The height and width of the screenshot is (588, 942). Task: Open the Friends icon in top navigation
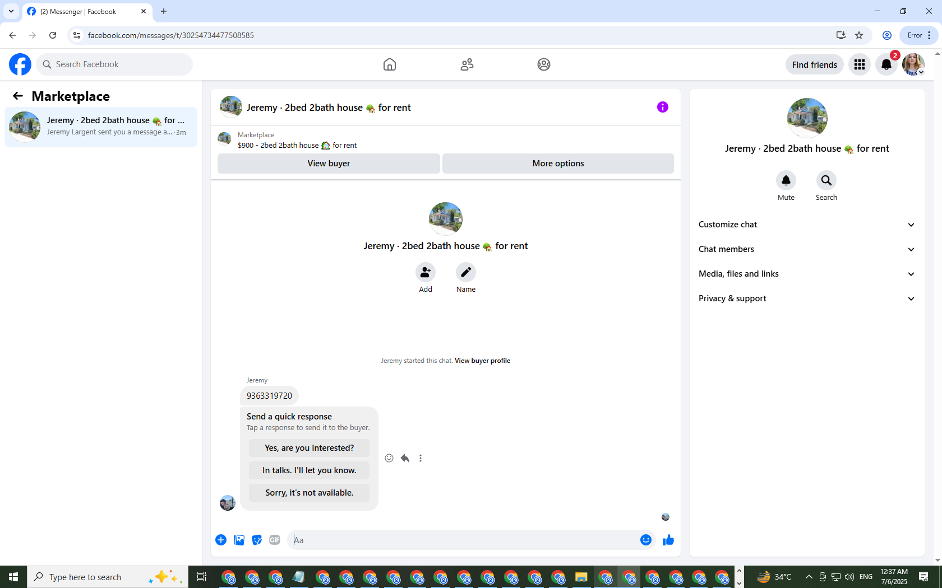[467, 64]
